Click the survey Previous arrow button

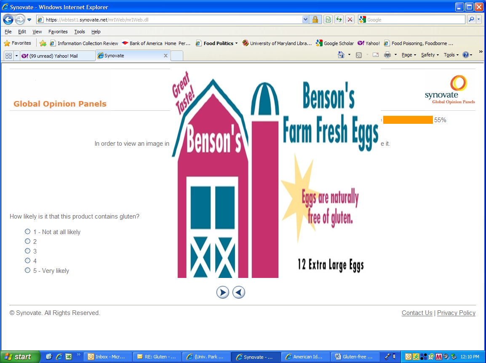[x=239, y=292]
